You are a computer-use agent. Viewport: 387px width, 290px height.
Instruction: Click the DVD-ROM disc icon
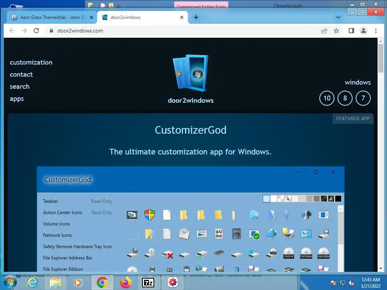(x=324, y=253)
